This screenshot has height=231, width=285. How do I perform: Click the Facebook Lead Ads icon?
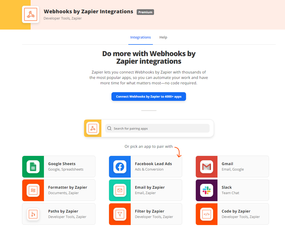tap(120, 166)
